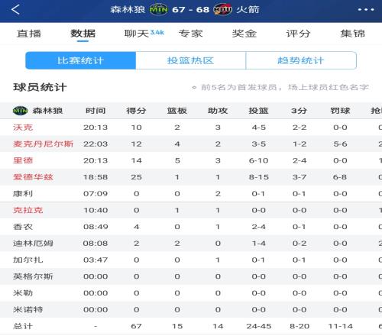Tap the Rockets HOU logo in header
The width and height of the screenshot is (382, 336).
click(223, 10)
